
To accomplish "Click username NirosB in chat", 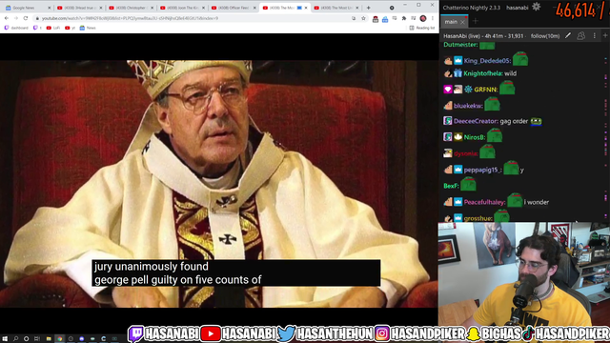I will pyautogui.click(x=475, y=137).
